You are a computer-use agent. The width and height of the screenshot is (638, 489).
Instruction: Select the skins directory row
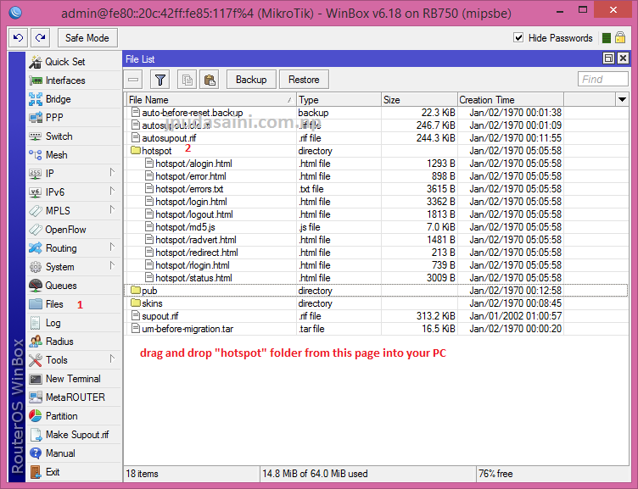point(376,303)
